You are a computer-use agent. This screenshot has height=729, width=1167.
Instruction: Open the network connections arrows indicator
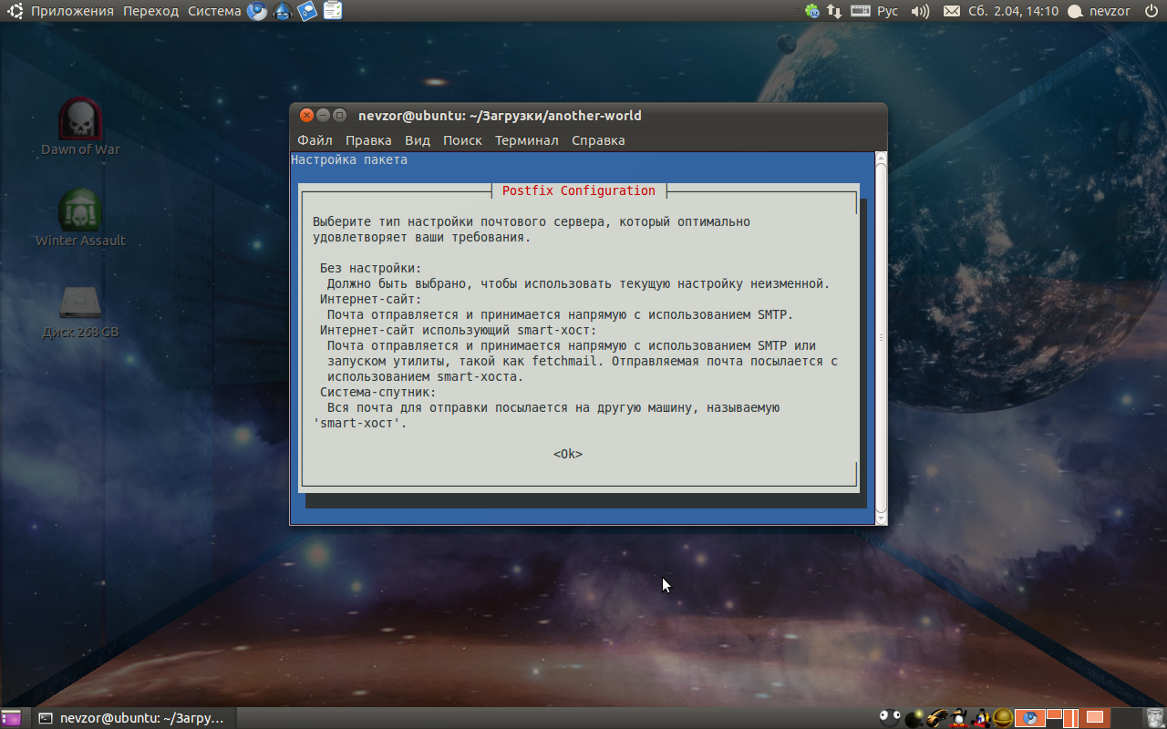834,11
